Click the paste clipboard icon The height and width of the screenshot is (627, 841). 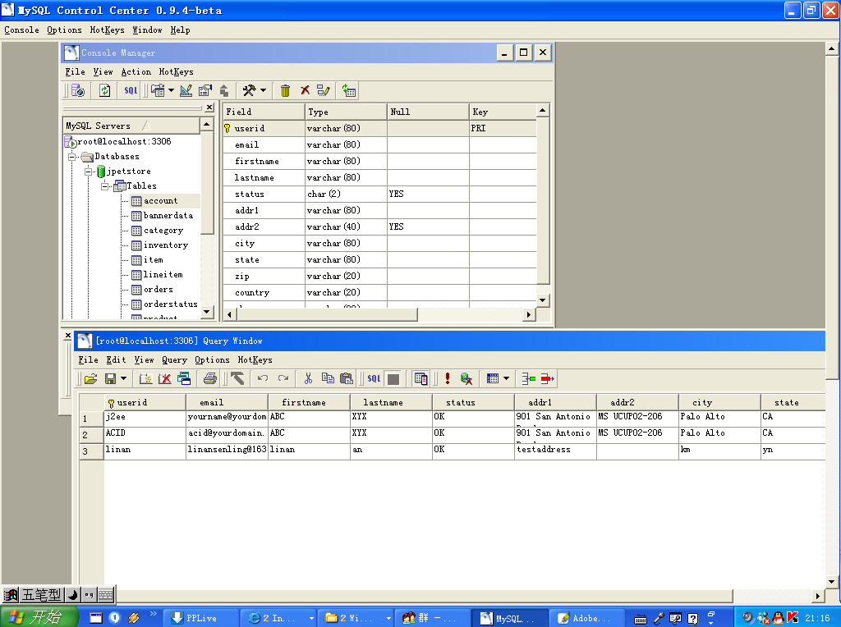(x=347, y=379)
